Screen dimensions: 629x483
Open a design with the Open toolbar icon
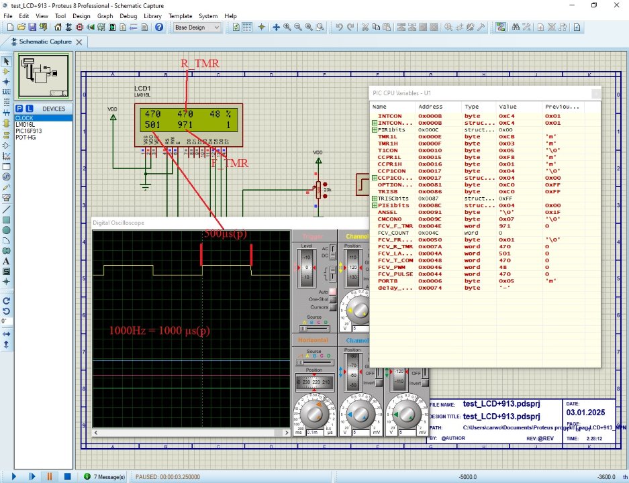pyautogui.click(x=20, y=28)
